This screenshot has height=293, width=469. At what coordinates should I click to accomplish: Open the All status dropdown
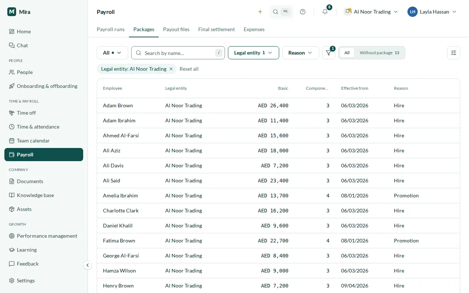(x=112, y=53)
